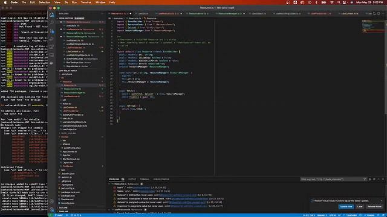387x217 pixels.
Task: Open Source Control view with the blue badge
Action: (x=52, y=31)
